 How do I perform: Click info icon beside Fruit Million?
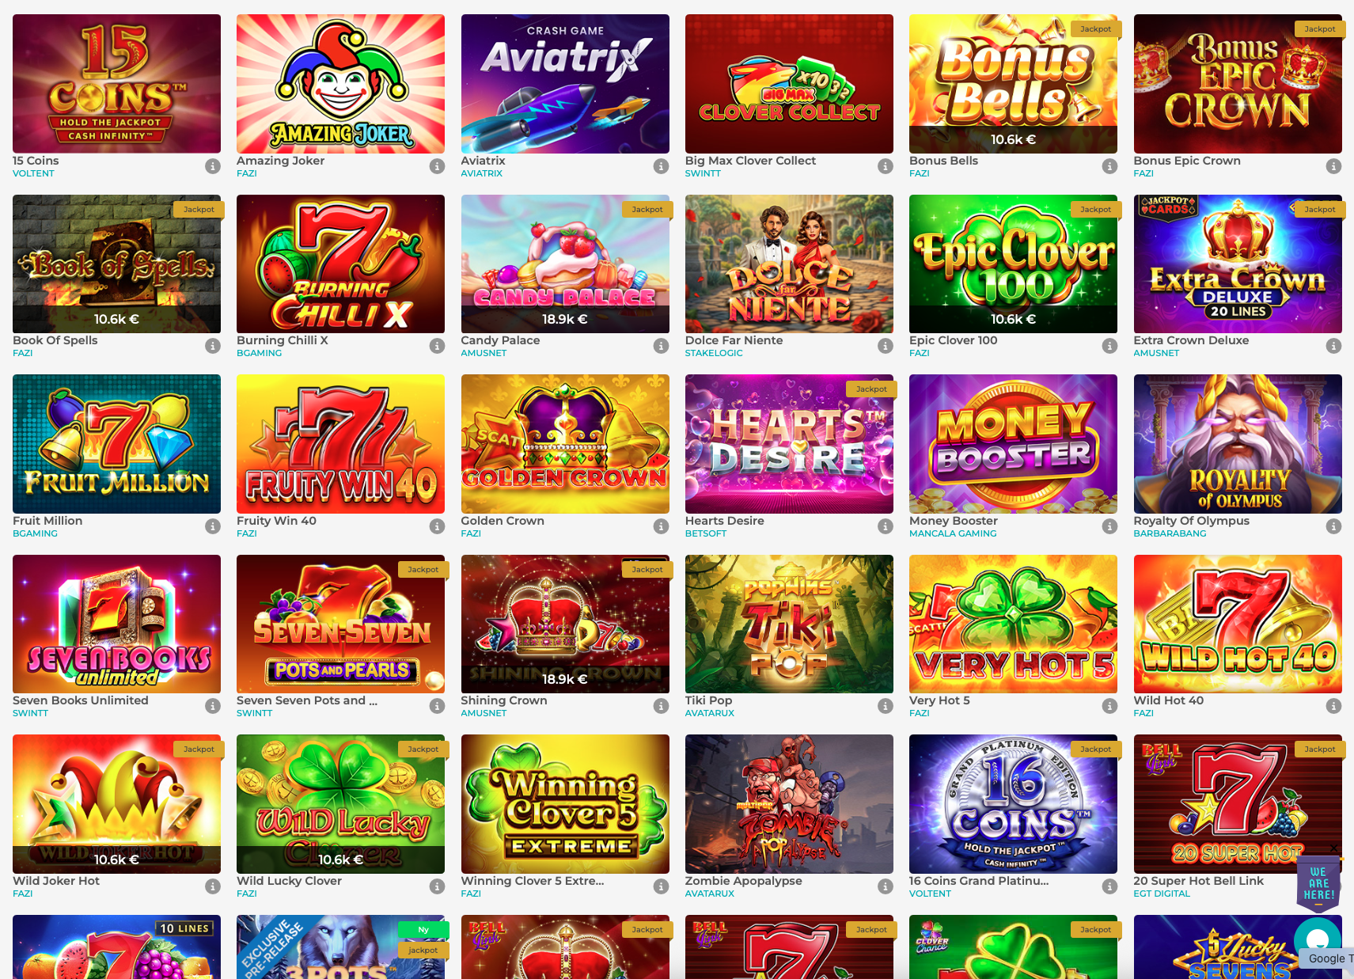coord(213,526)
